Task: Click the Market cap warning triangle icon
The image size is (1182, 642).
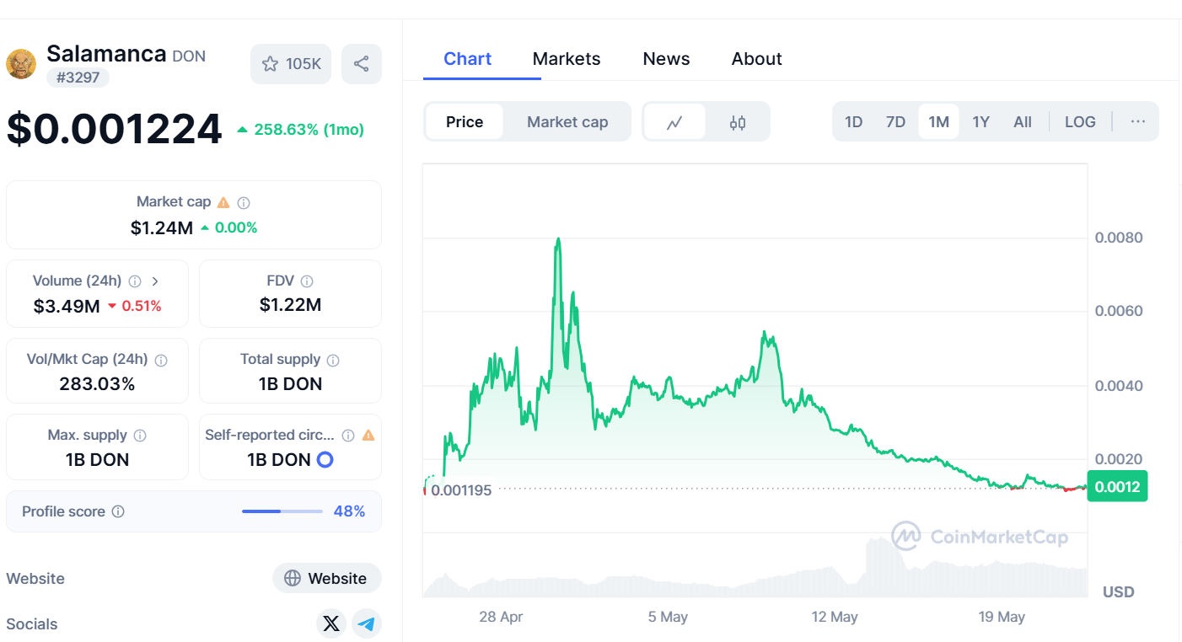Action: pos(223,202)
